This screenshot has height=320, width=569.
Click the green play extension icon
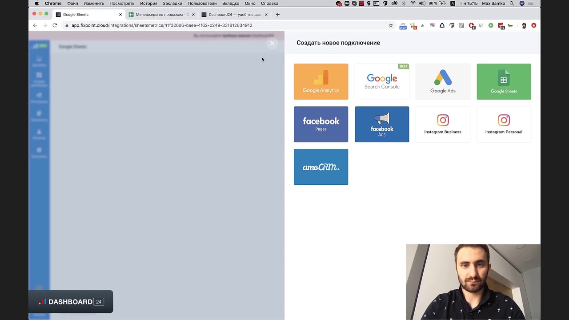[x=491, y=25]
